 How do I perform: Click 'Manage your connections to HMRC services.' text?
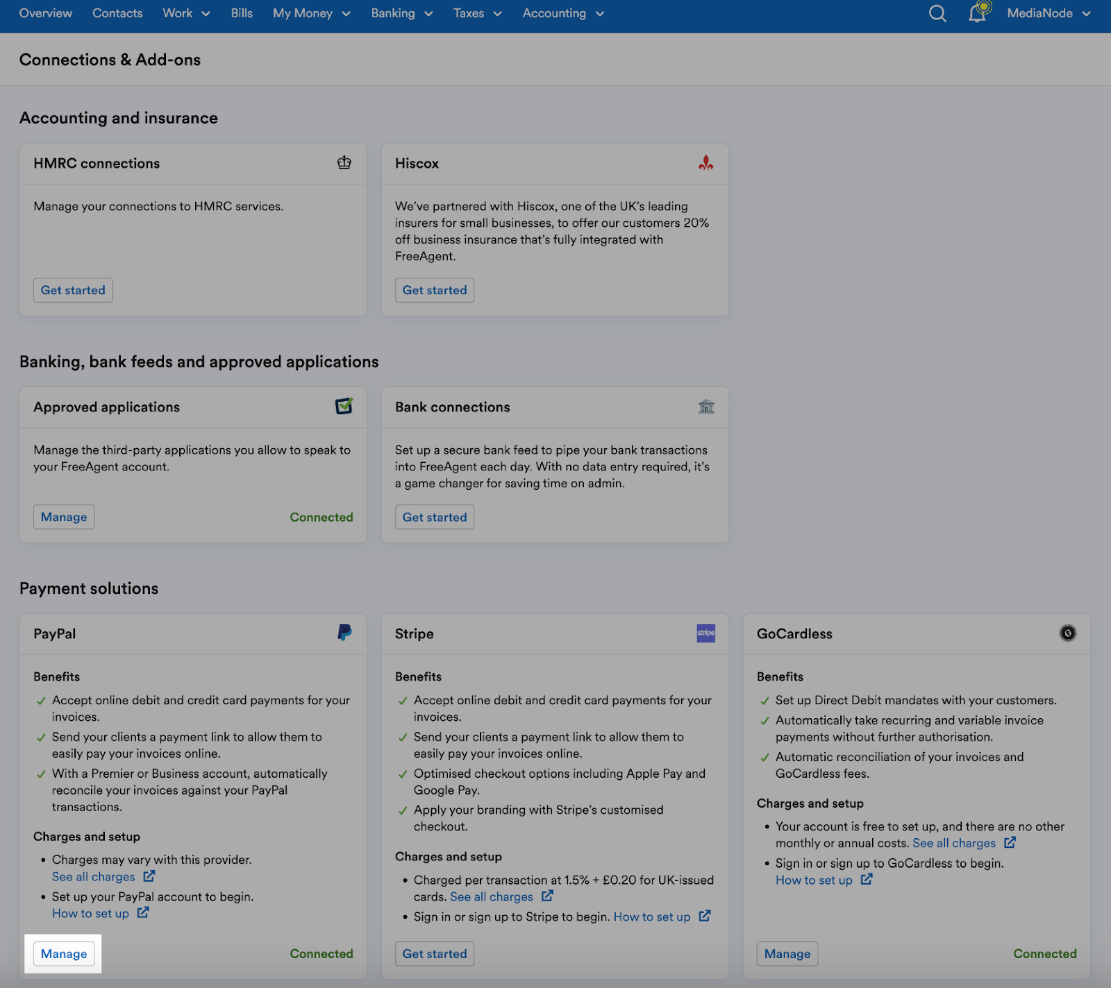[x=158, y=206]
